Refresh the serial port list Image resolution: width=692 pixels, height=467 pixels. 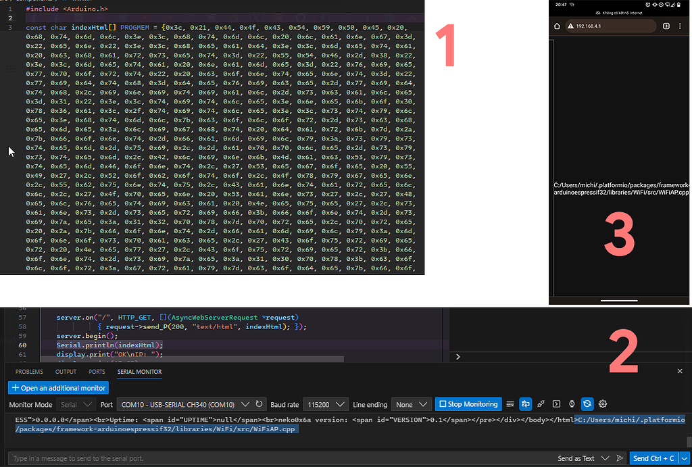click(259, 404)
